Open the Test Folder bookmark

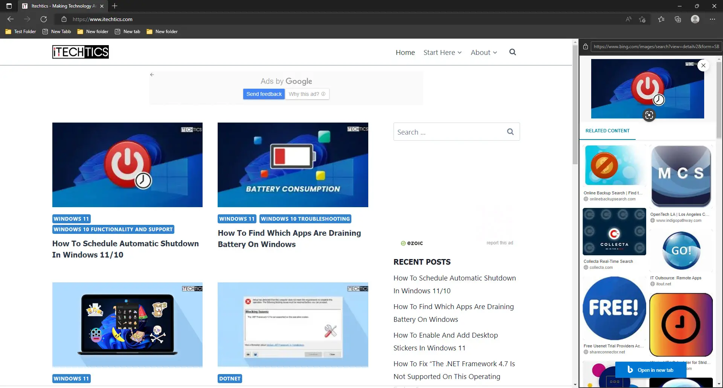pos(21,32)
